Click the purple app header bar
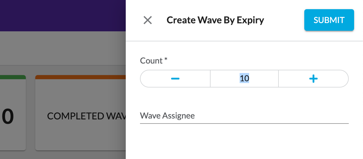The width and height of the screenshot is (363, 159). click(x=62, y=15)
